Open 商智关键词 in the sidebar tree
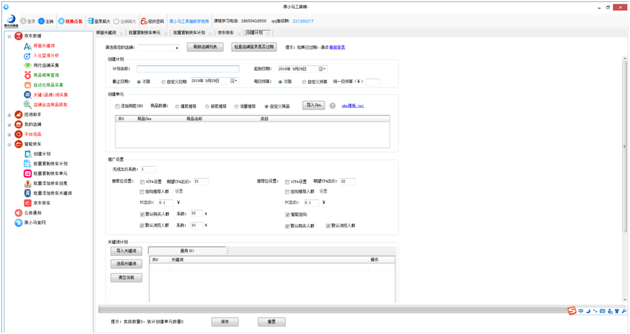 pyautogui.click(x=44, y=46)
